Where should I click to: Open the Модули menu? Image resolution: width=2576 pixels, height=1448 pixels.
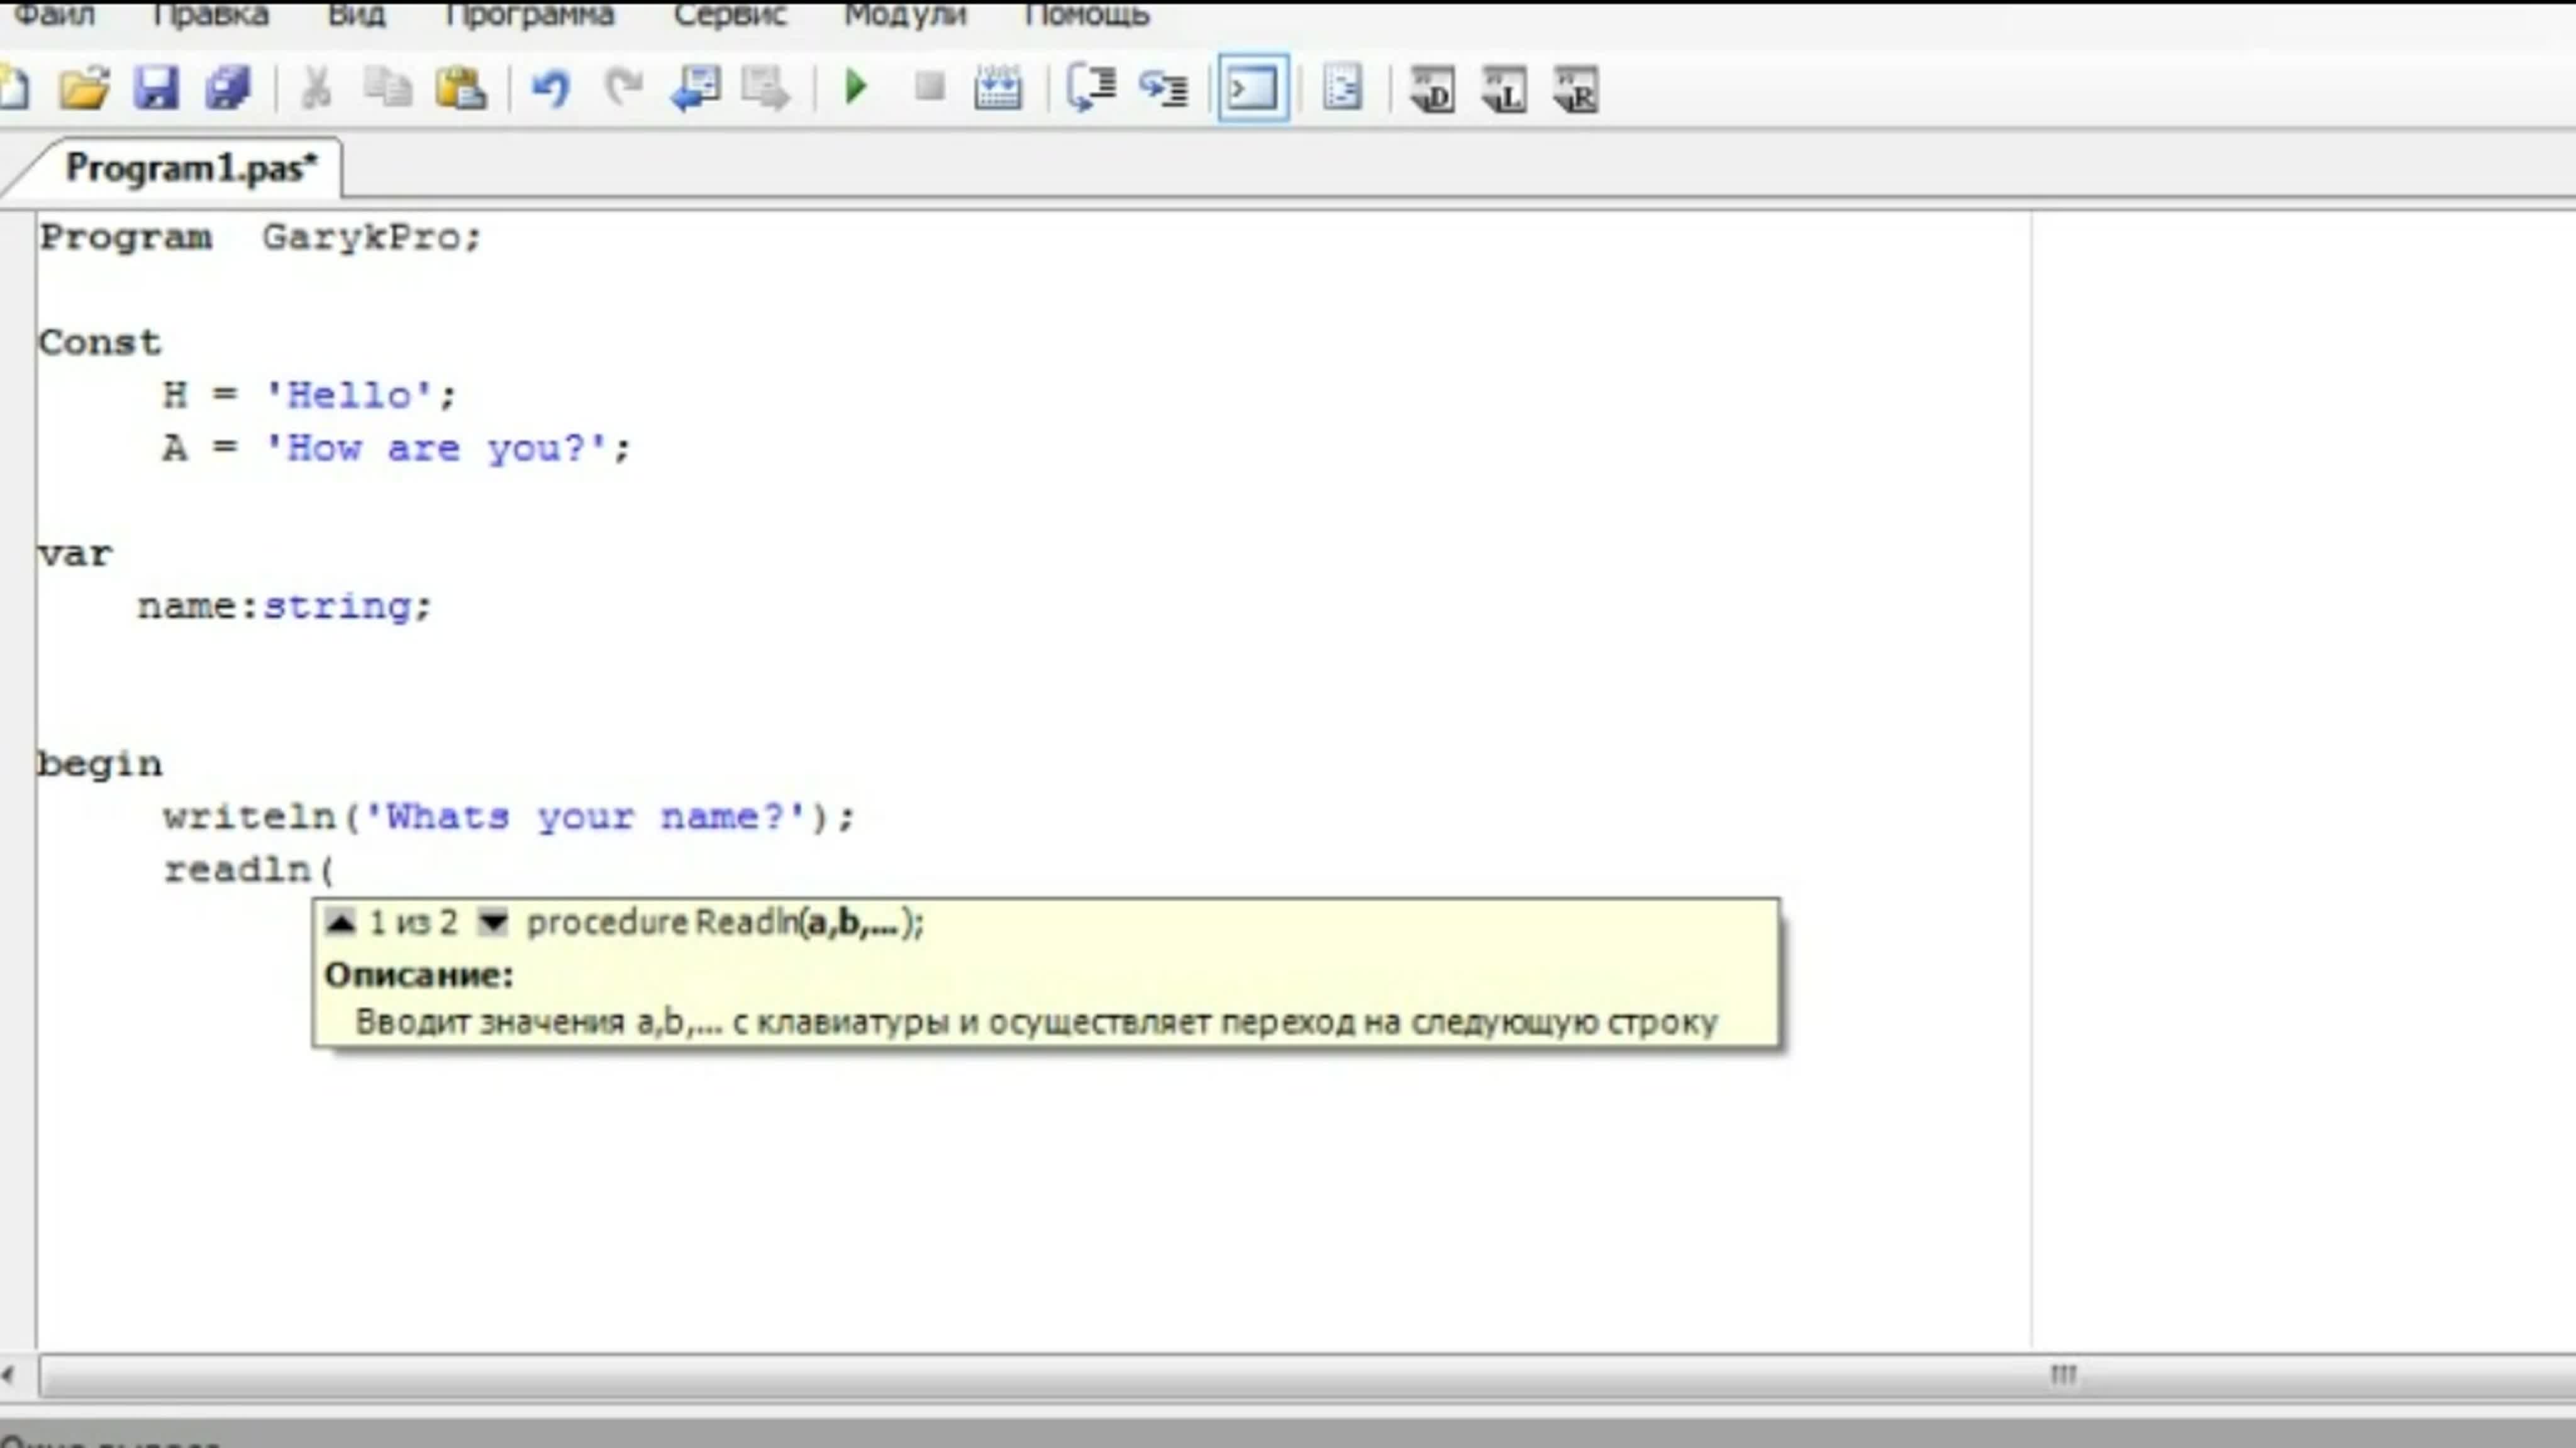click(x=905, y=15)
